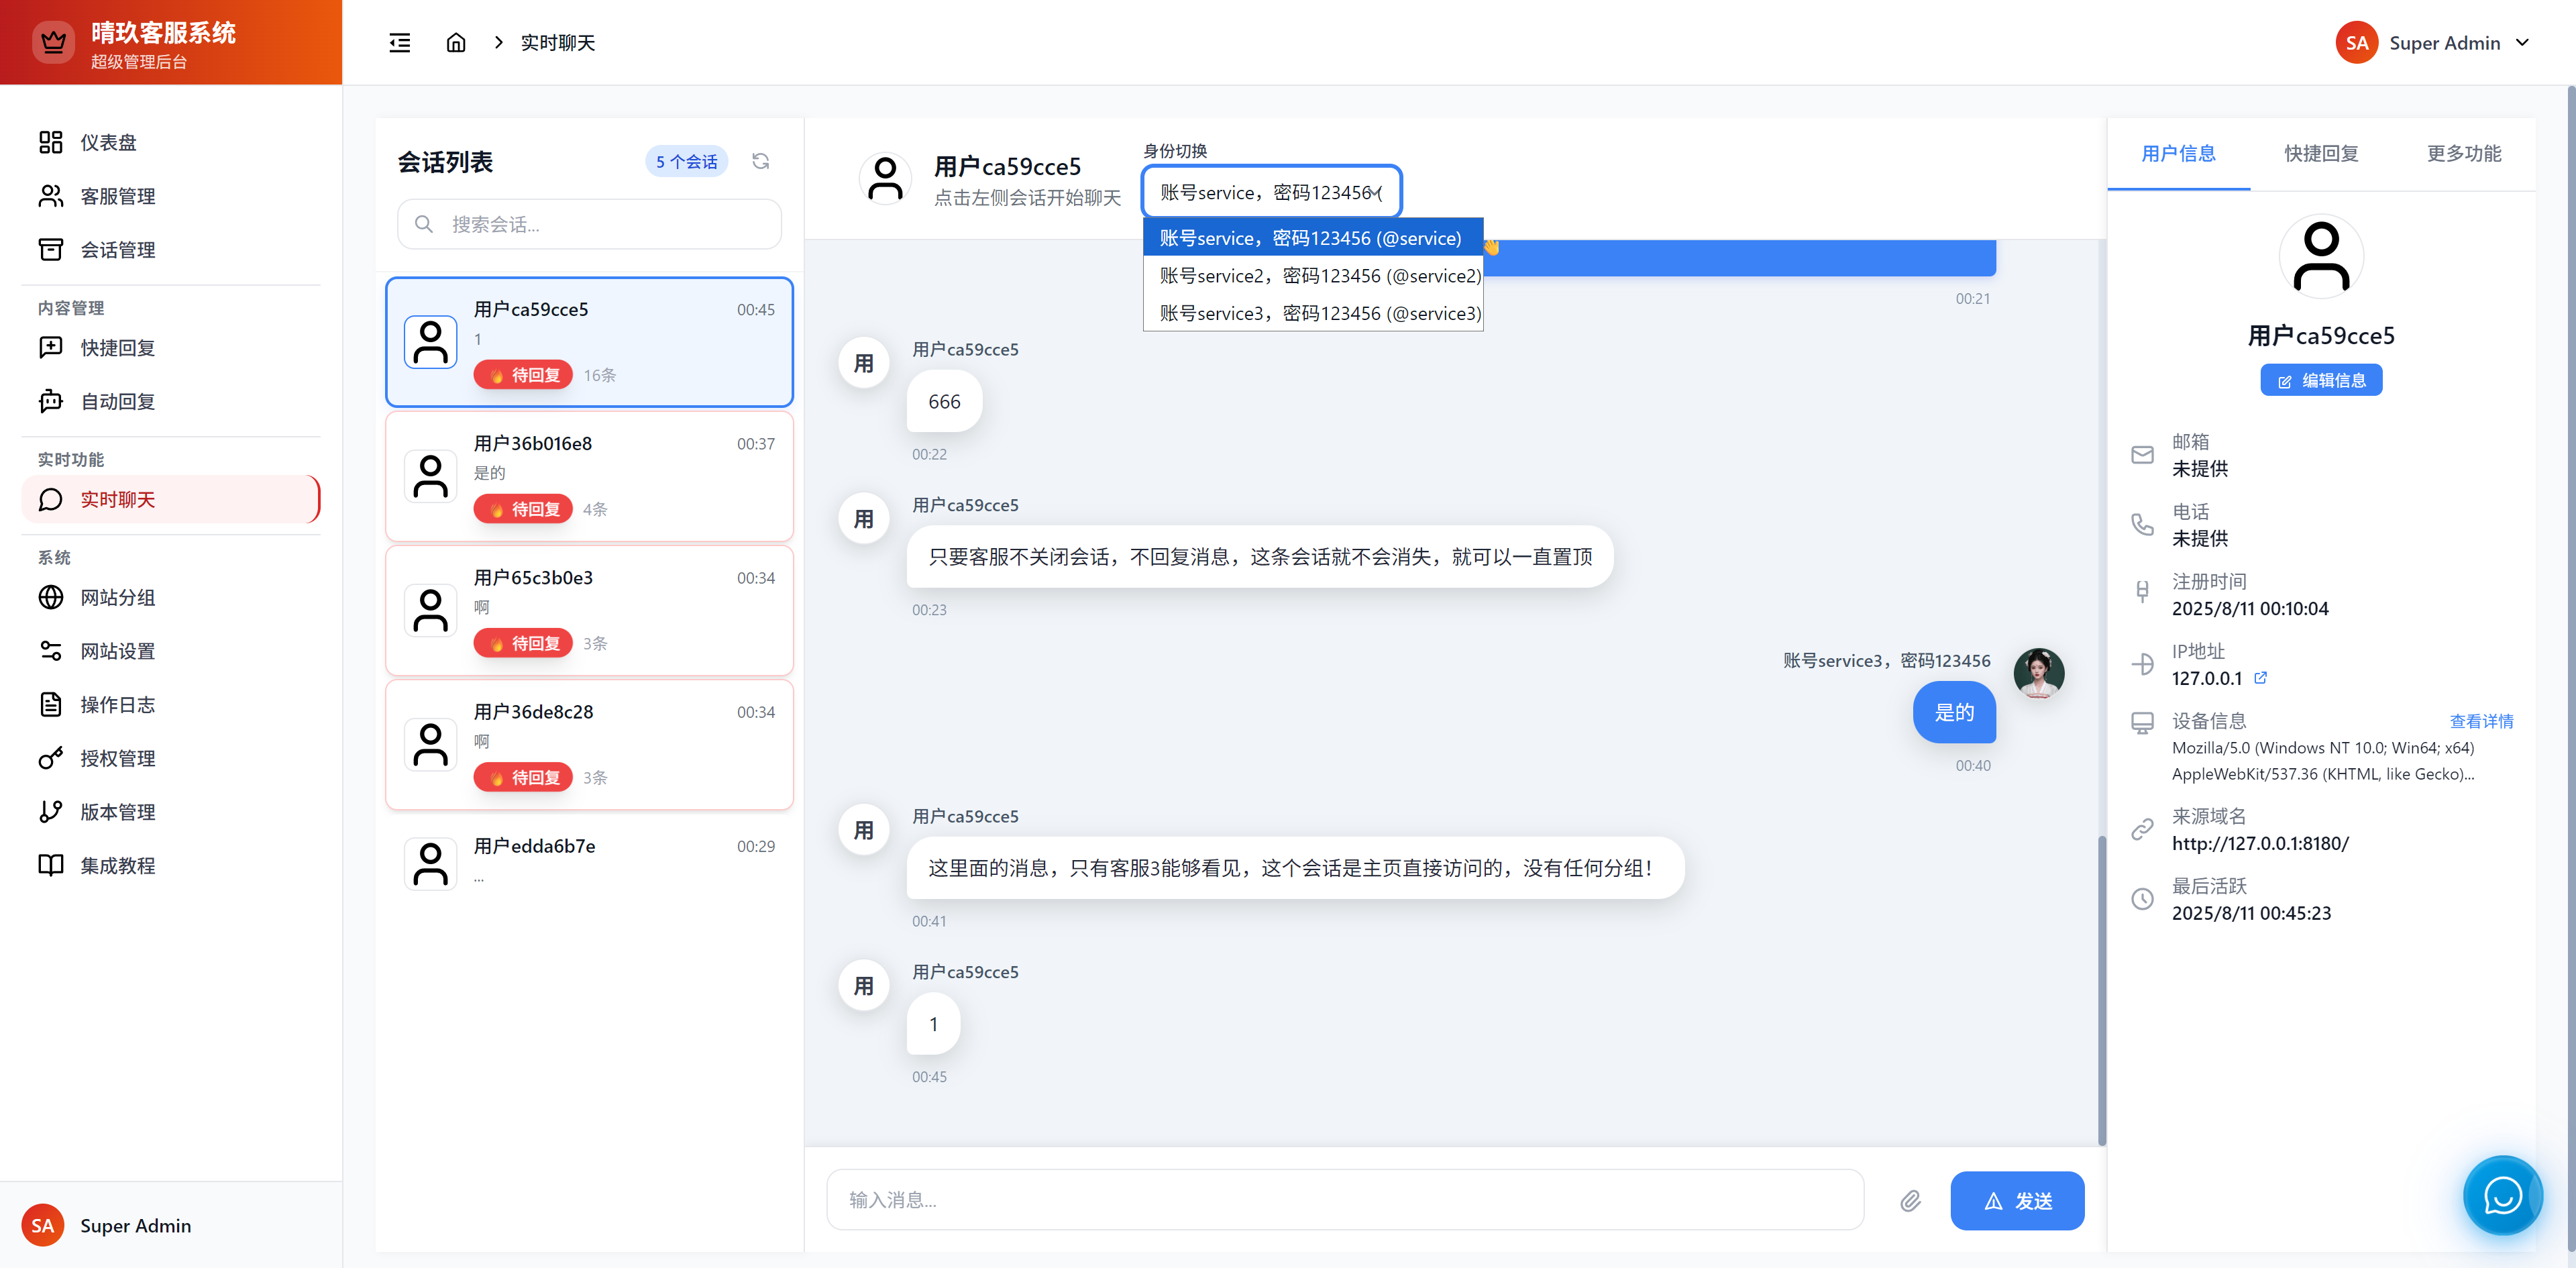Viewport: 2576px width, 1268px height.
Task: Open 授权管理 key icon item
Action: pos(117,759)
